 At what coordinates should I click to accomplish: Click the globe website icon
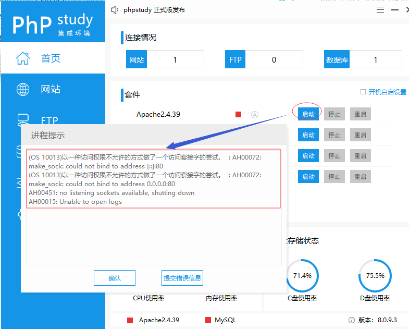(23, 89)
